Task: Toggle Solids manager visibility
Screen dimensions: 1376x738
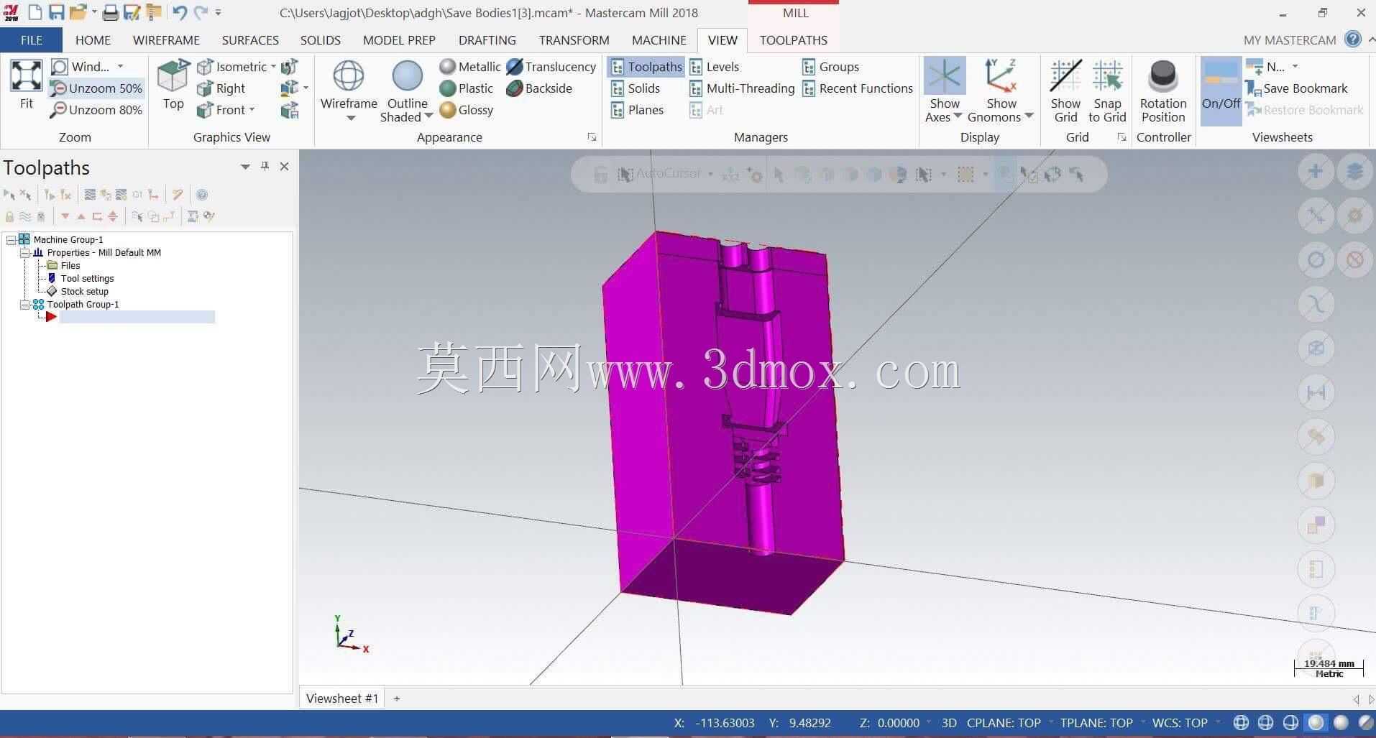Action: (x=636, y=88)
